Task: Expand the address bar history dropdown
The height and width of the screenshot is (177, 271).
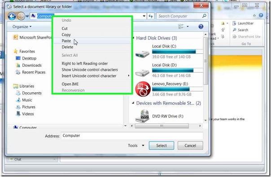Action: (x=144, y=16)
